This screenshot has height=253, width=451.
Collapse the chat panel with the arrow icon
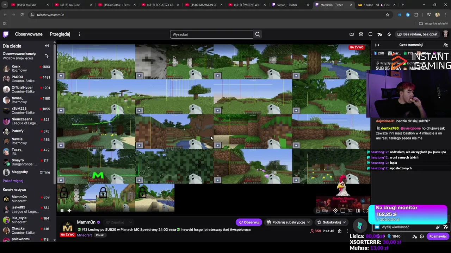click(x=377, y=45)
